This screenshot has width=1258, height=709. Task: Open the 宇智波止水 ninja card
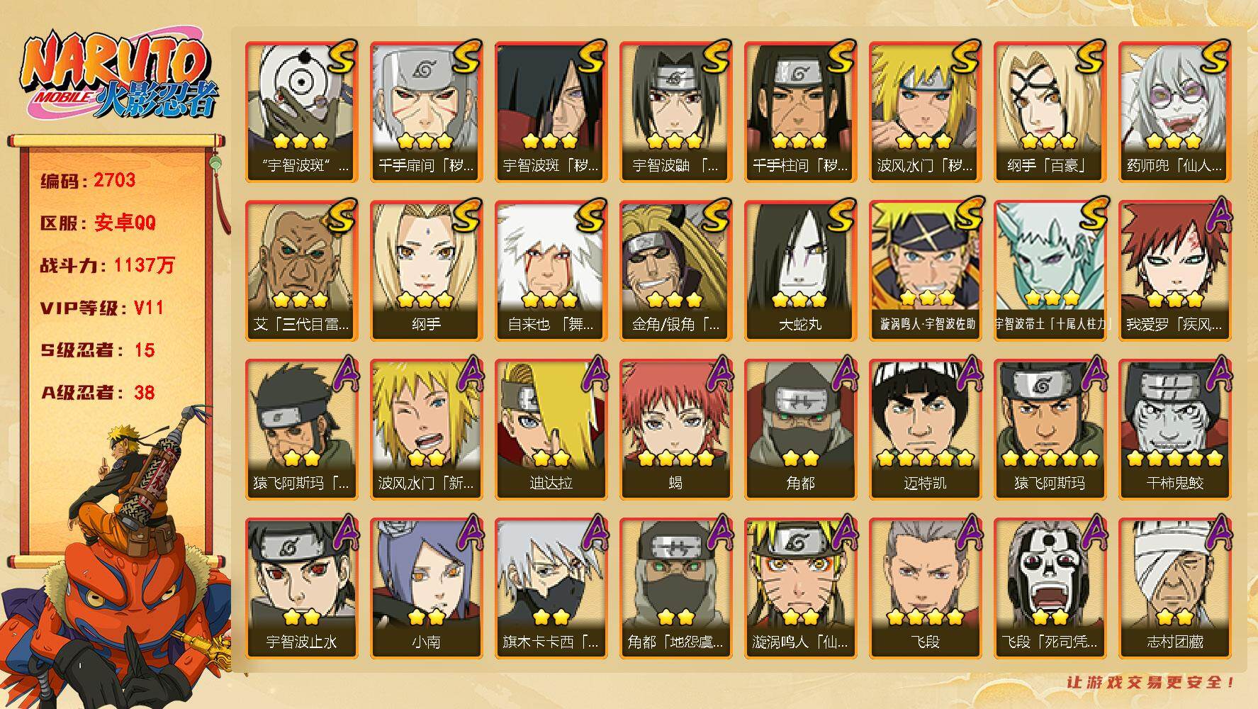tap(301, 588)
